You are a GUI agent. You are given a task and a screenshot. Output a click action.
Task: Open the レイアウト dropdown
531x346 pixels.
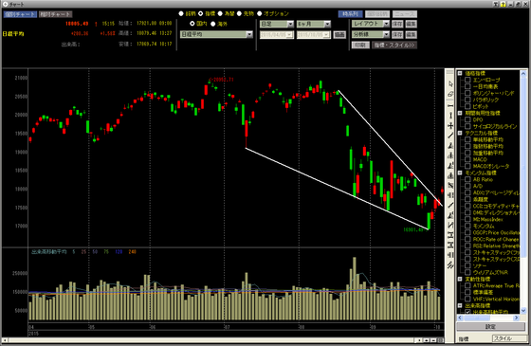[386, 24]
